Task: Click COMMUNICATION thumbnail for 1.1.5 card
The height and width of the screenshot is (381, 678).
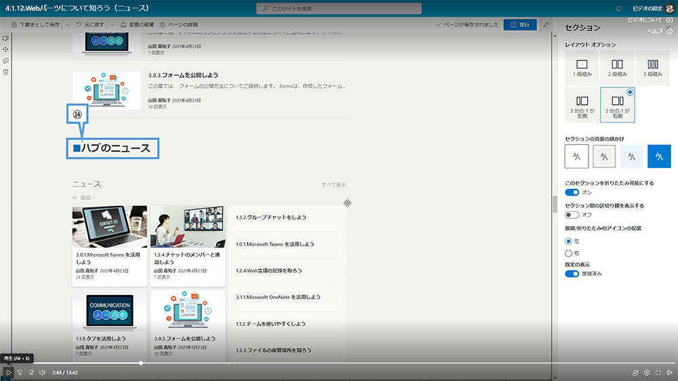Action: tap(109, 311)
